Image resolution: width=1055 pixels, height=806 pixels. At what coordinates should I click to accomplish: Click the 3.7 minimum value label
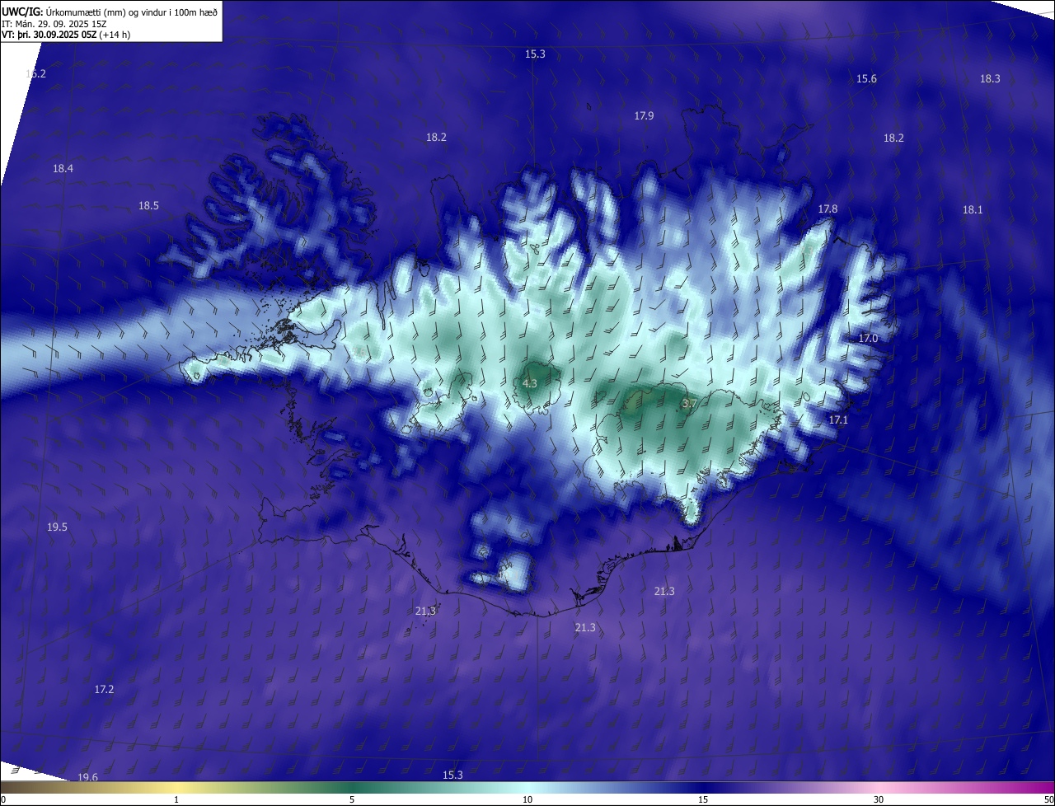coord(690,404)
